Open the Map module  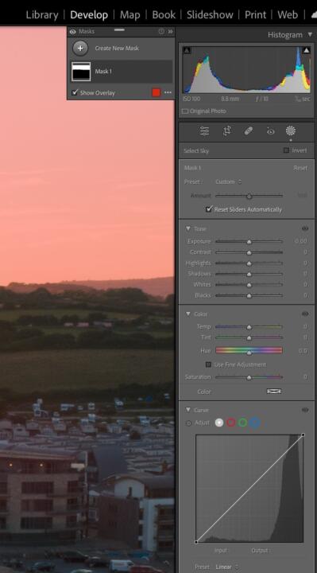click(130, 14)
